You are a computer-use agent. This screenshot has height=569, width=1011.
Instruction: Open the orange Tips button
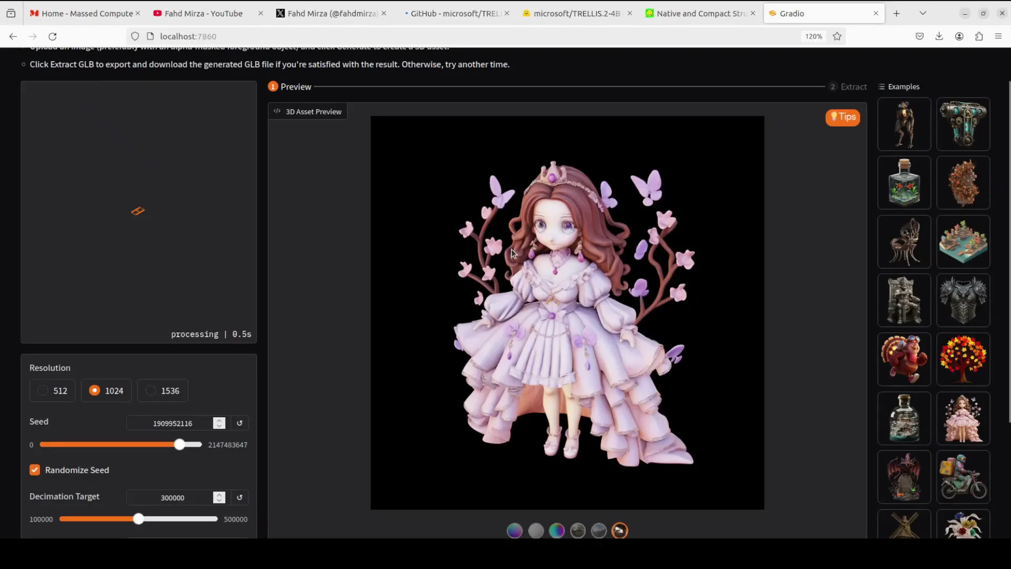843,117
